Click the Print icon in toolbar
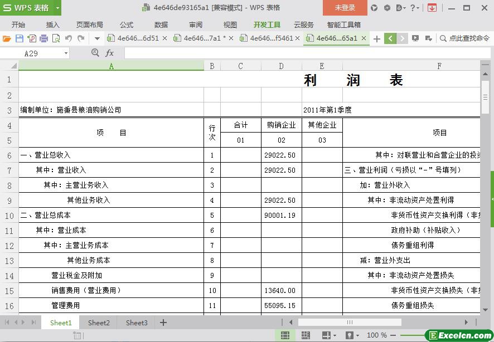494x342 pixels. click(x=43, y=38)
